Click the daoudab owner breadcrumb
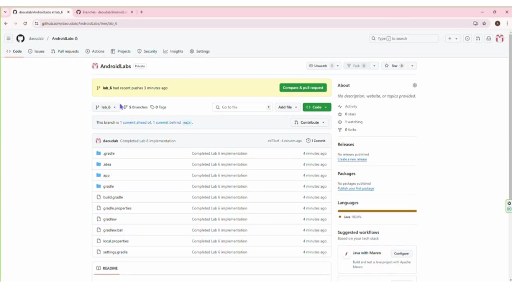 pos(36,38)
